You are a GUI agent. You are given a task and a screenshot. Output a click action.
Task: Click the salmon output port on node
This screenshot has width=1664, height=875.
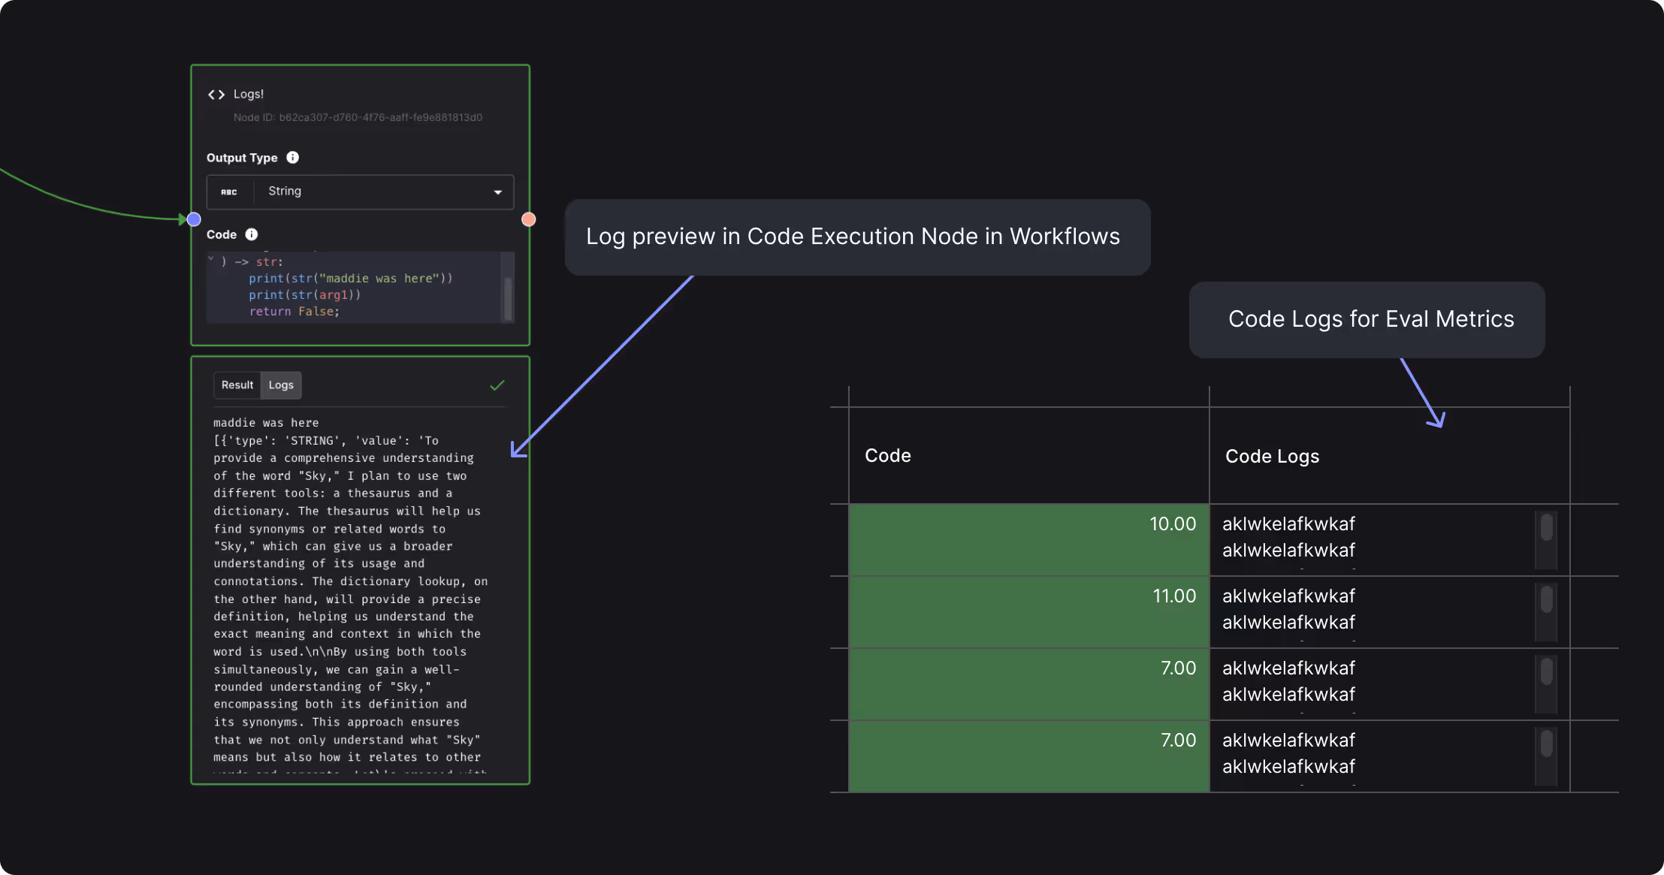[529, 219]
